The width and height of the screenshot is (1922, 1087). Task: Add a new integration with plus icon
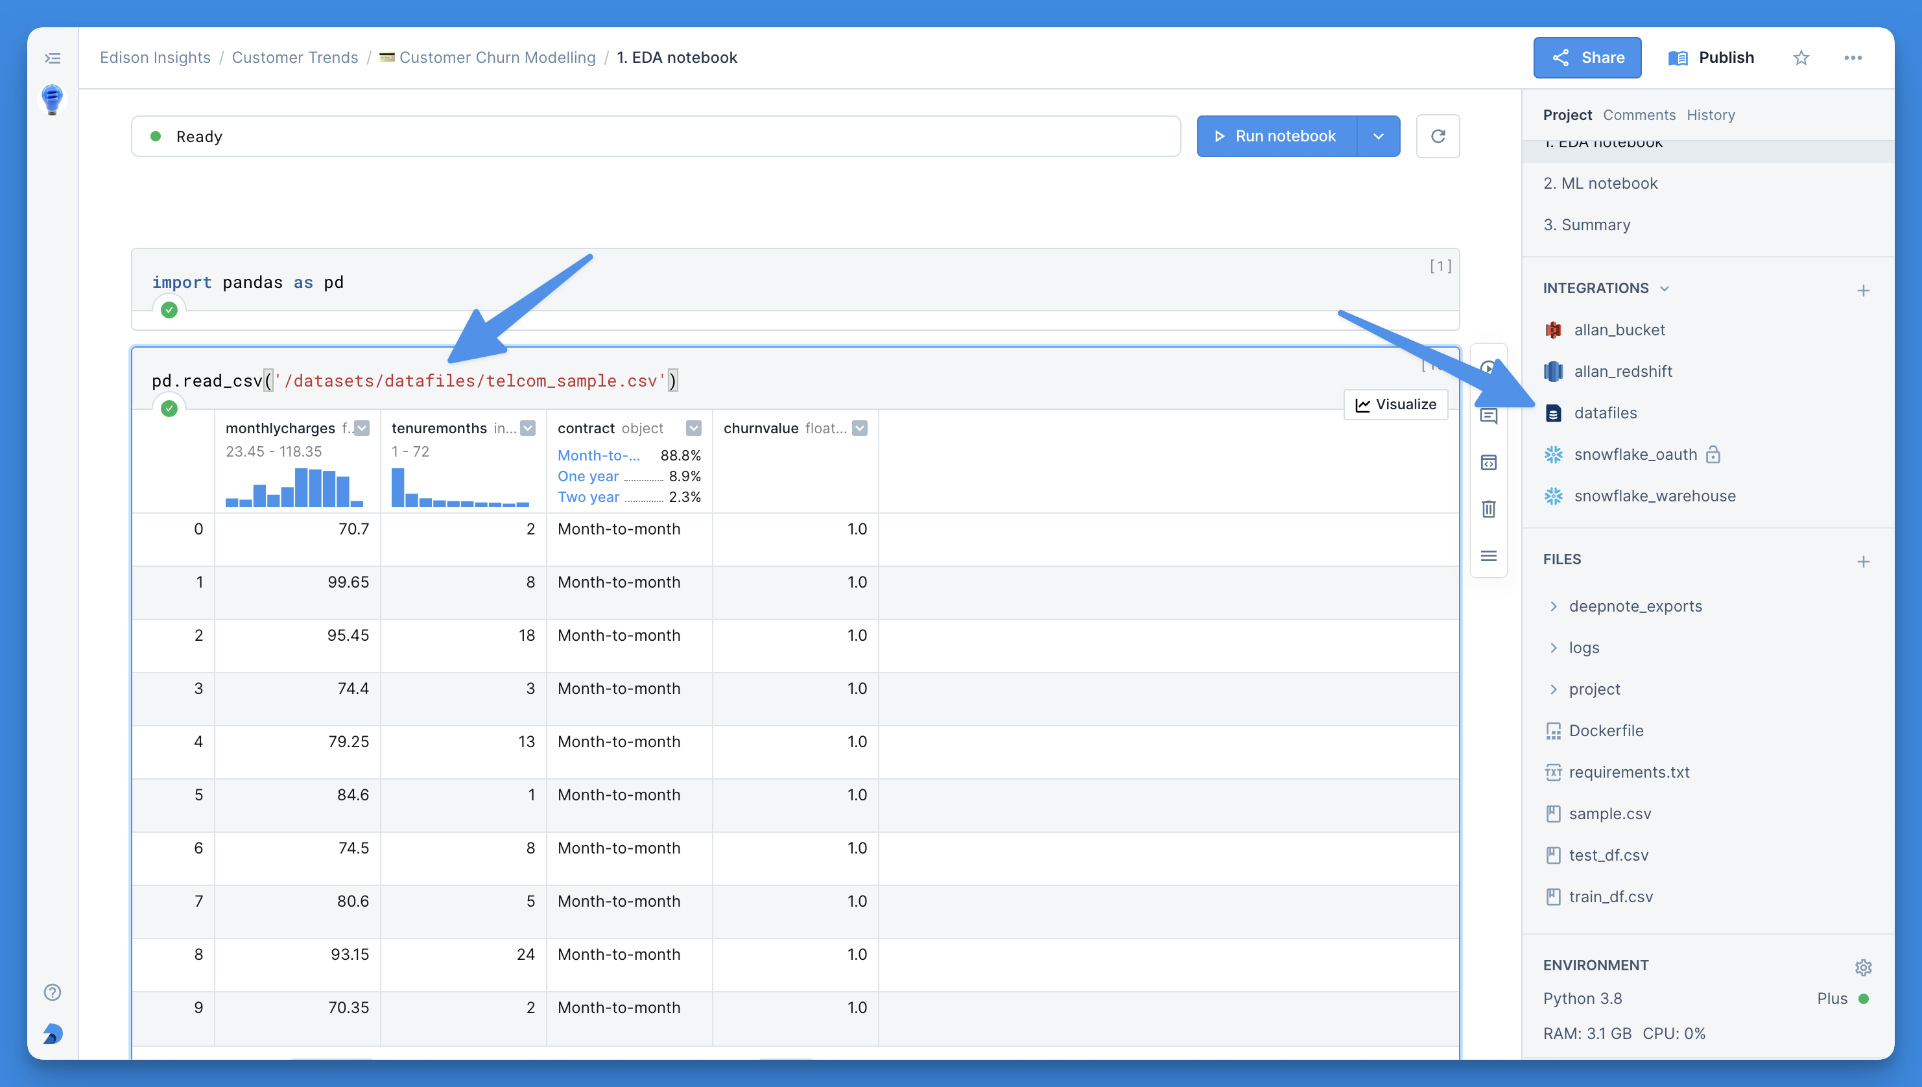click(x=1863, y=291)
